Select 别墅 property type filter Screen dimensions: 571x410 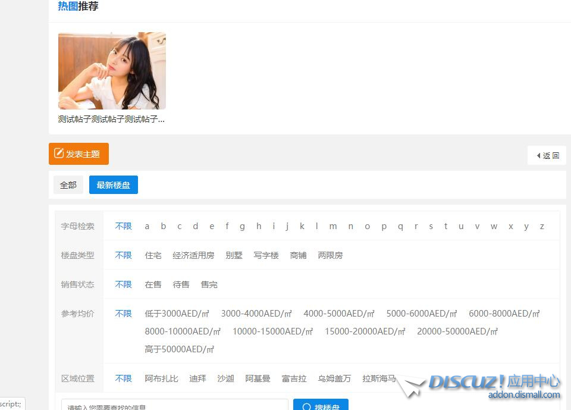coord(234,255)
